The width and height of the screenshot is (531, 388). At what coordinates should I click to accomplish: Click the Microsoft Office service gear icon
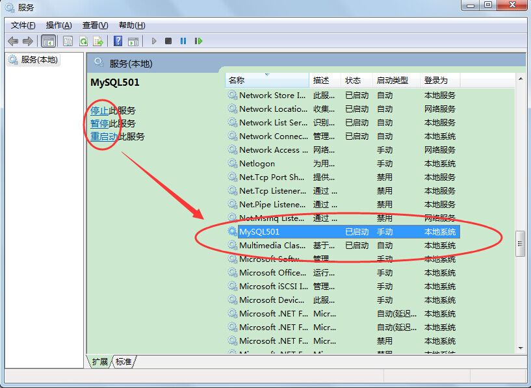232,273
